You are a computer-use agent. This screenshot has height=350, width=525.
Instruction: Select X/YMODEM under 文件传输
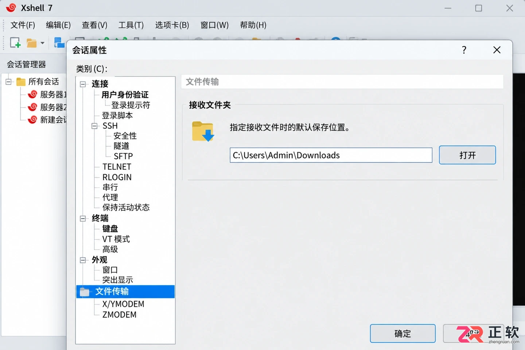(123, 304)
